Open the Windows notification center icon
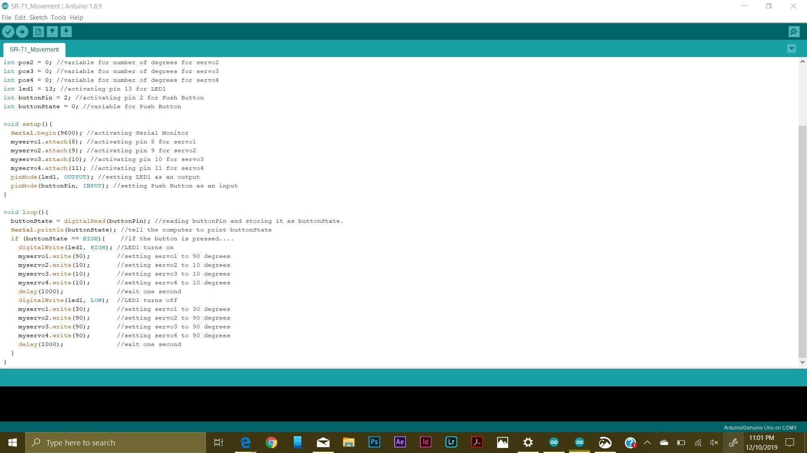Image resolution: width=807 pixels, height=453 pixels. tap(790, 443)
